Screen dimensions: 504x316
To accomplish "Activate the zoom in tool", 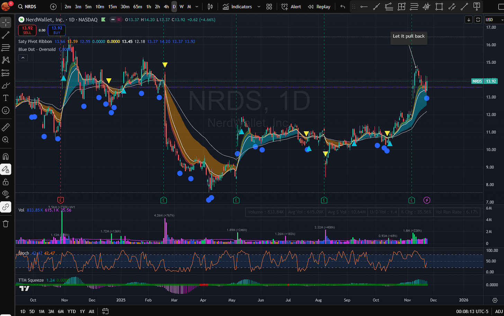I will [x=6, y=140].
